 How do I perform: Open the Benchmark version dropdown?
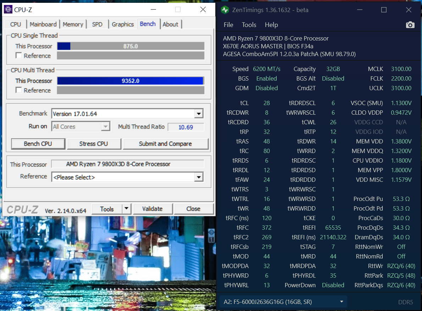[x=199, y=114]
